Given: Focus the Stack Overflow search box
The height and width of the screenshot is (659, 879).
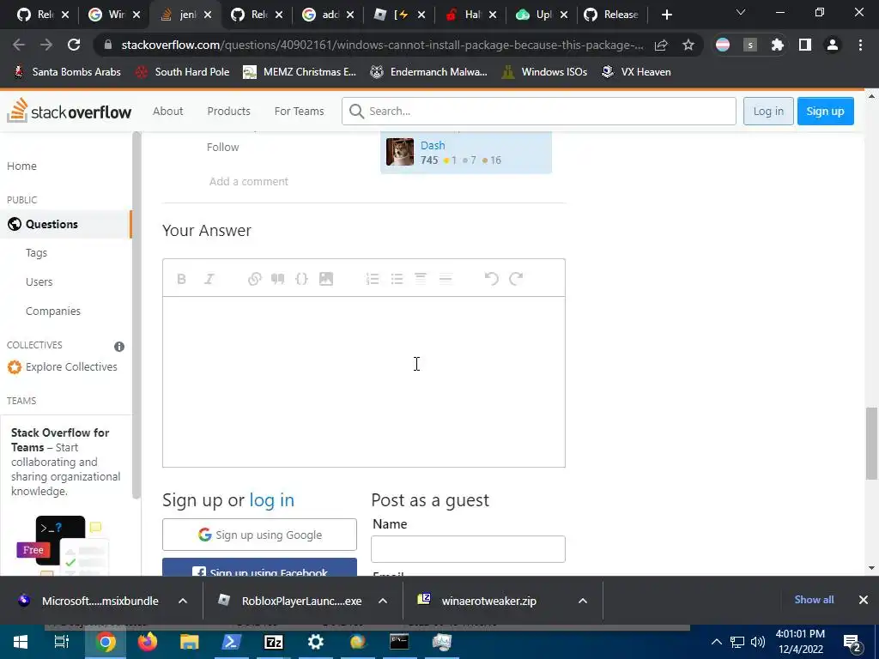Looking at the screenshot, I should (x=539, y=111).
